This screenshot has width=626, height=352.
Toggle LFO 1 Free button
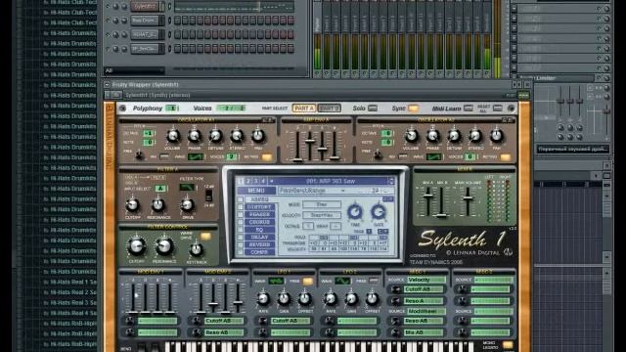tap(307, 281)
